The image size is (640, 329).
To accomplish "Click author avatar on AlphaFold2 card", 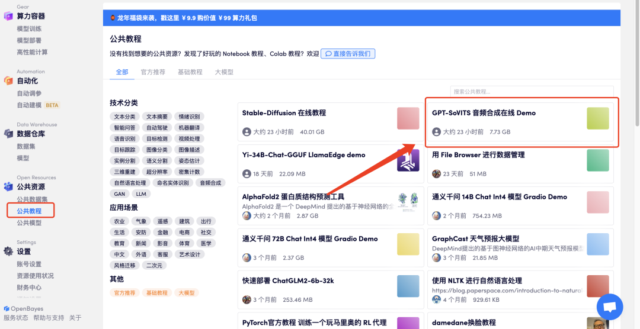I will pos(247,215).
